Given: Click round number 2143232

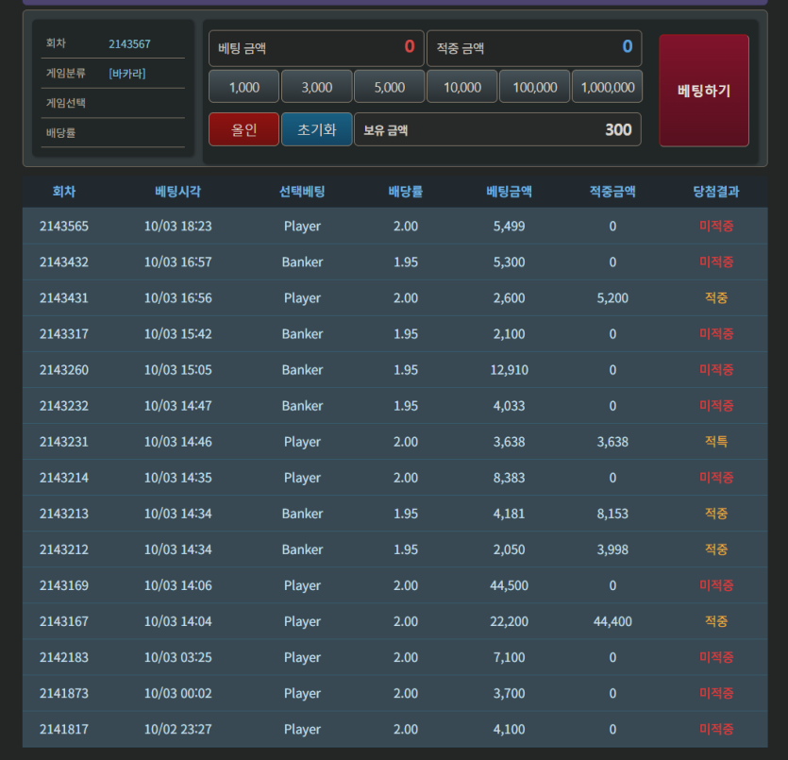Looking at the screenshot, I should 64,406.
